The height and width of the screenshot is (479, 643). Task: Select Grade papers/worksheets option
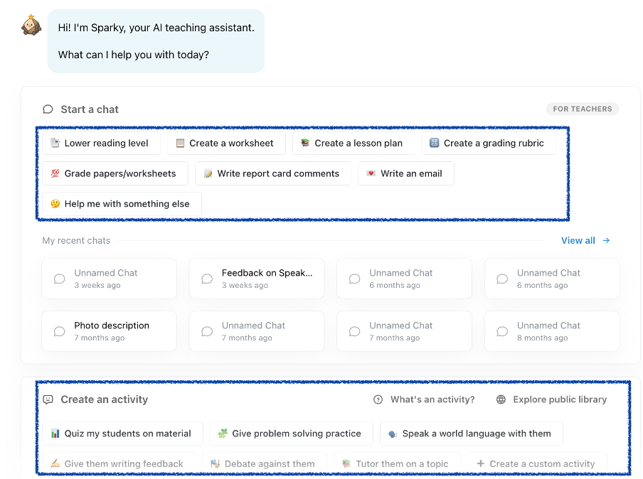pyautogui.click(x=114, y=173)
